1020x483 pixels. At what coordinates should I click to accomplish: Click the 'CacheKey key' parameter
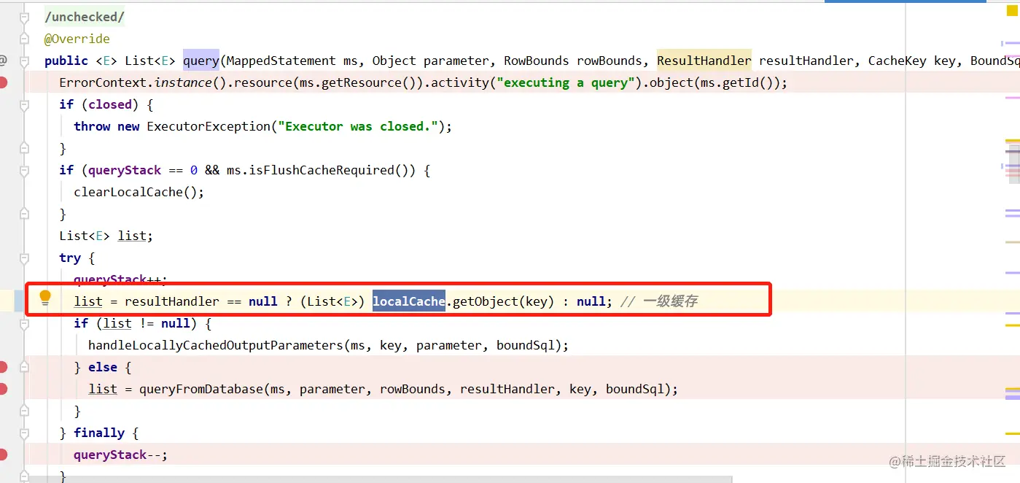click(x=912, y=61)
